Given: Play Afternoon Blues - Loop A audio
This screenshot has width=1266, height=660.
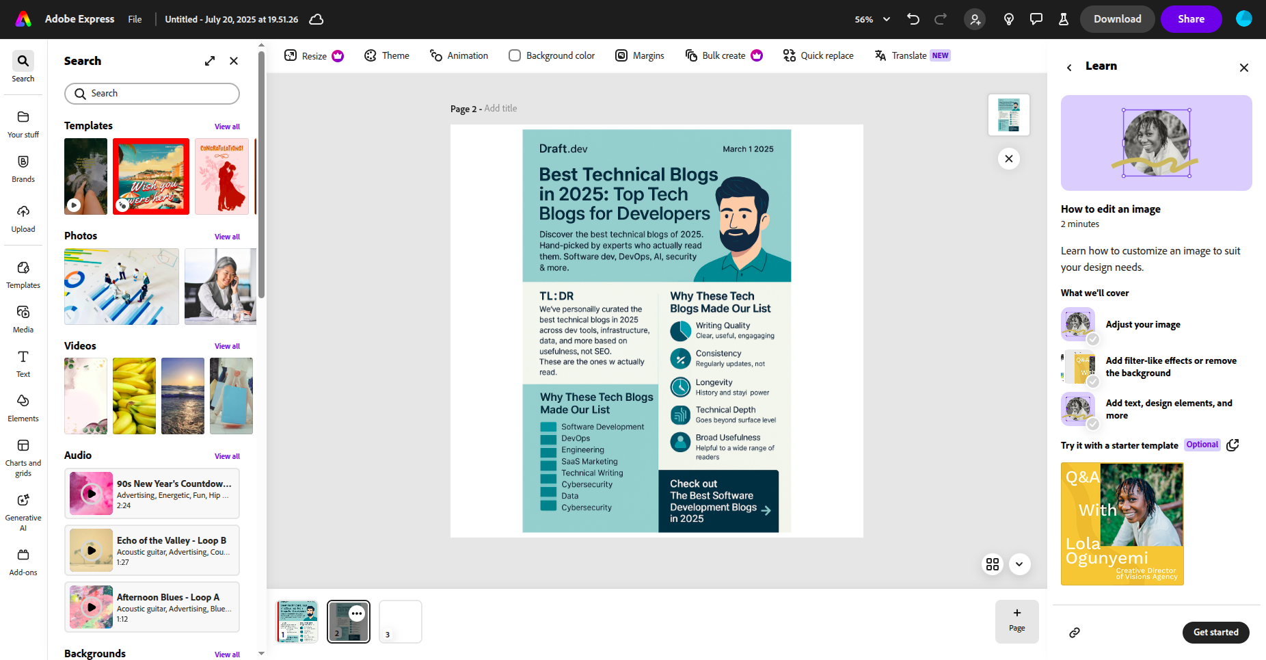Looking at the screenshot, I should 91,607.
